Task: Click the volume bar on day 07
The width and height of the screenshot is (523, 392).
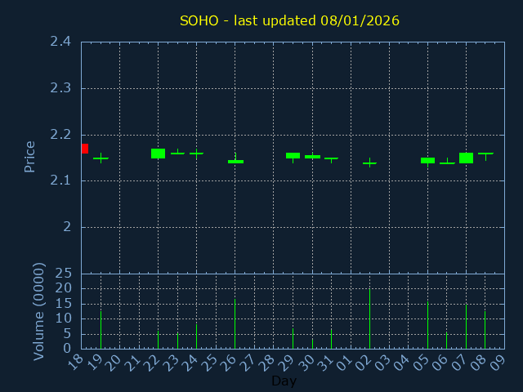Action: [x=466, y=327]
